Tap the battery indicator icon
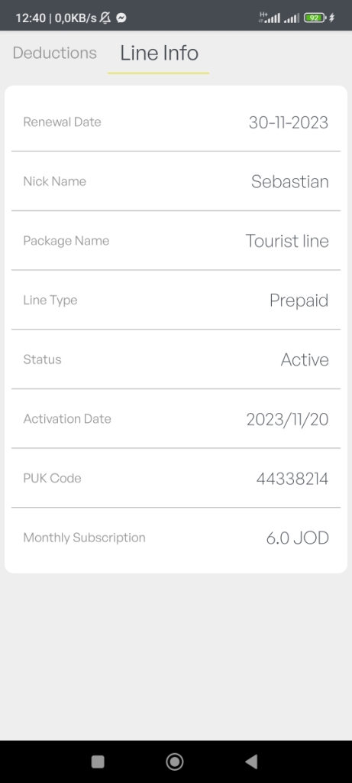Viewport: 352px width, 783px height. coord(315,18)
